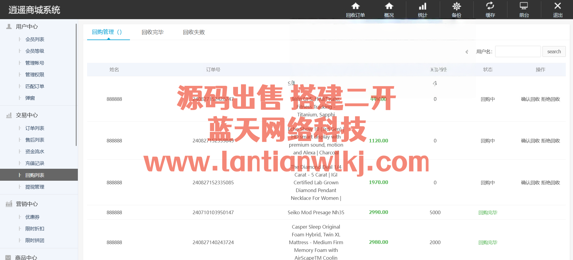The image size is (573, 260).
Task: Open the 概况 overview icon
Action: coord(389,6)
